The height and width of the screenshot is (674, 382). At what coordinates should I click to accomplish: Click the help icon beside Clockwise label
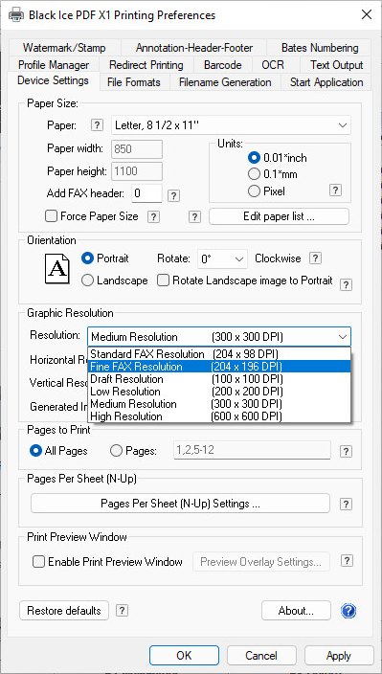(x=315, y=258)
